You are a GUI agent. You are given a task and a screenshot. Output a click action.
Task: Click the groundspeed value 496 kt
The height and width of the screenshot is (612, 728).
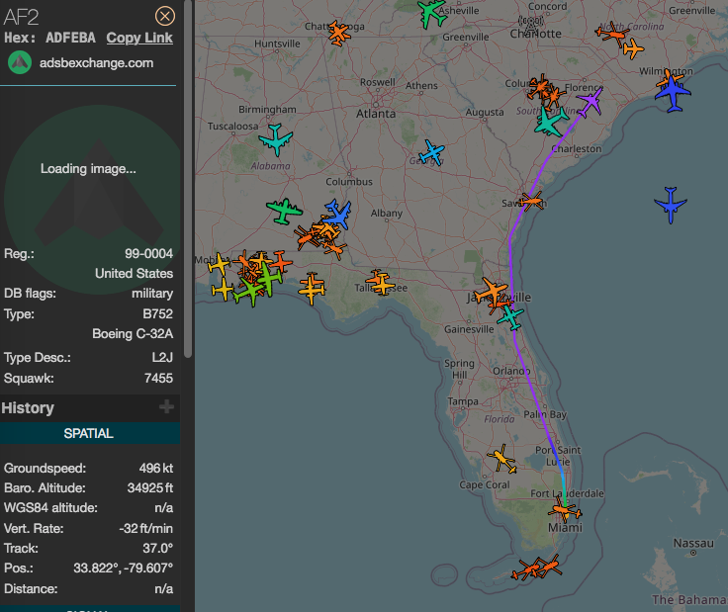(x=156, y=469)
